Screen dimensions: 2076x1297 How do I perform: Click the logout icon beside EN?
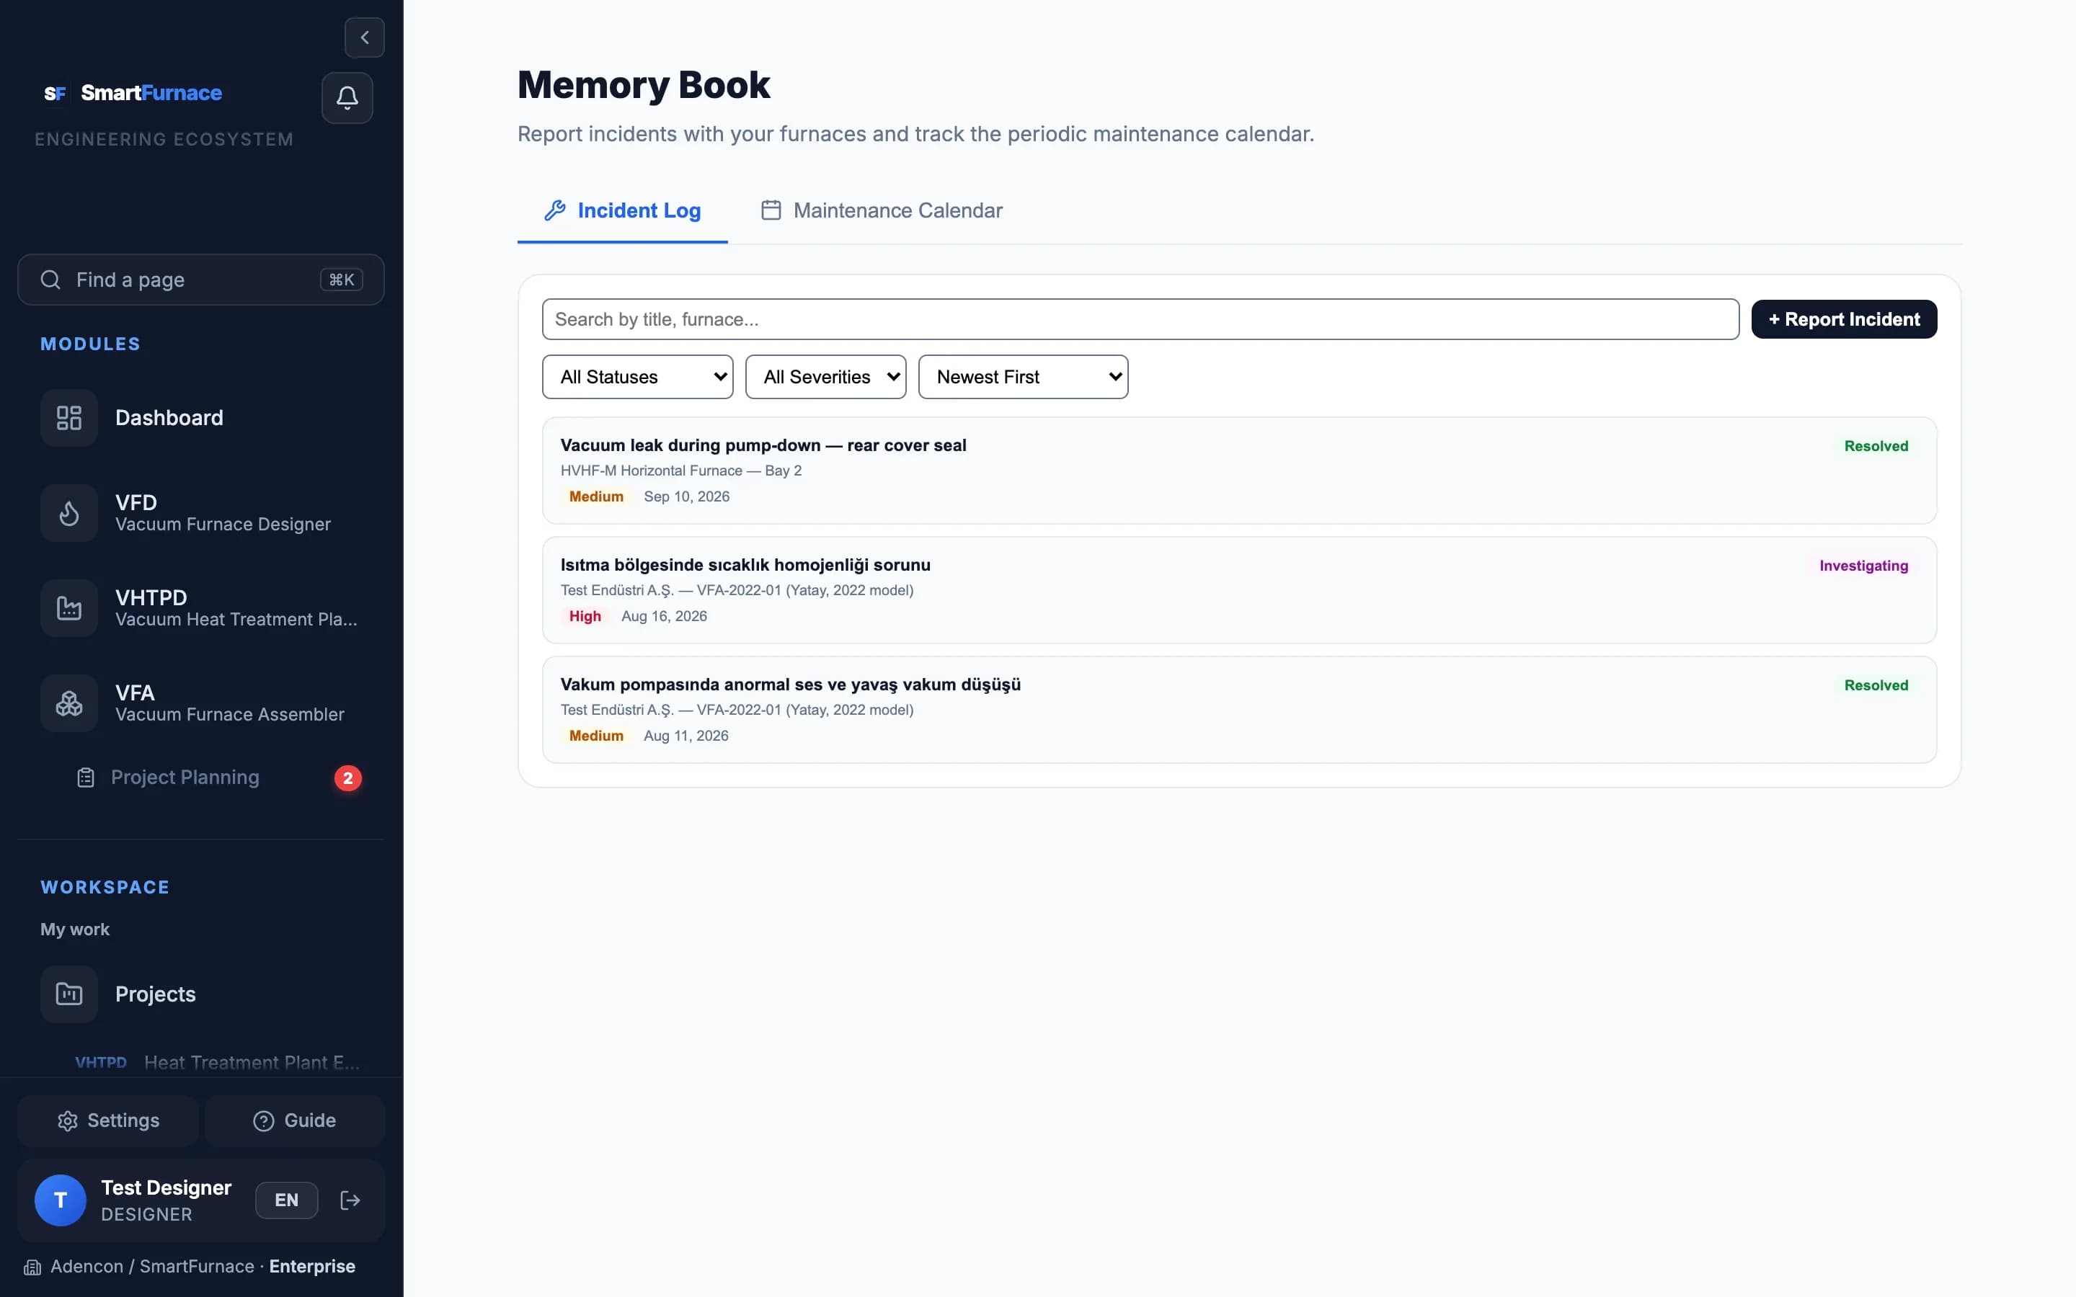[x=350, y=1200]
